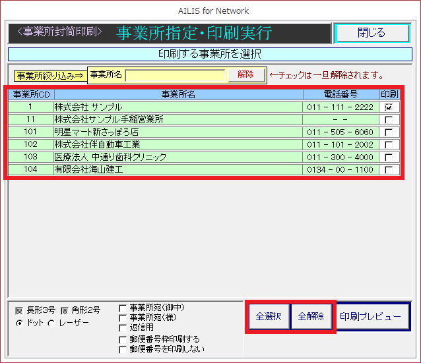Check the print box for 株式会社サンプル手稲営業所
The height and width of the screenshot is (363, 421).
point(389,119)
